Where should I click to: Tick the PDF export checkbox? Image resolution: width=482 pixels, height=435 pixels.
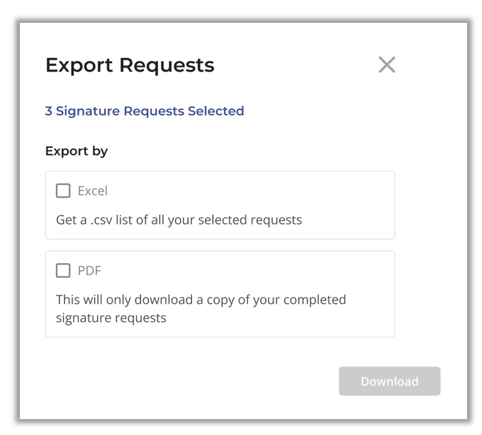pos(63,270)
